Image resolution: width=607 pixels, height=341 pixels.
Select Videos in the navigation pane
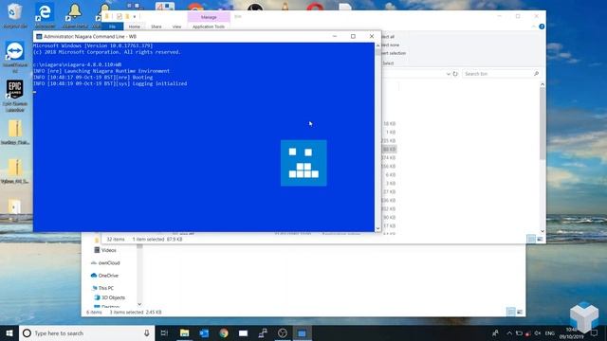(x=108, y=250)
